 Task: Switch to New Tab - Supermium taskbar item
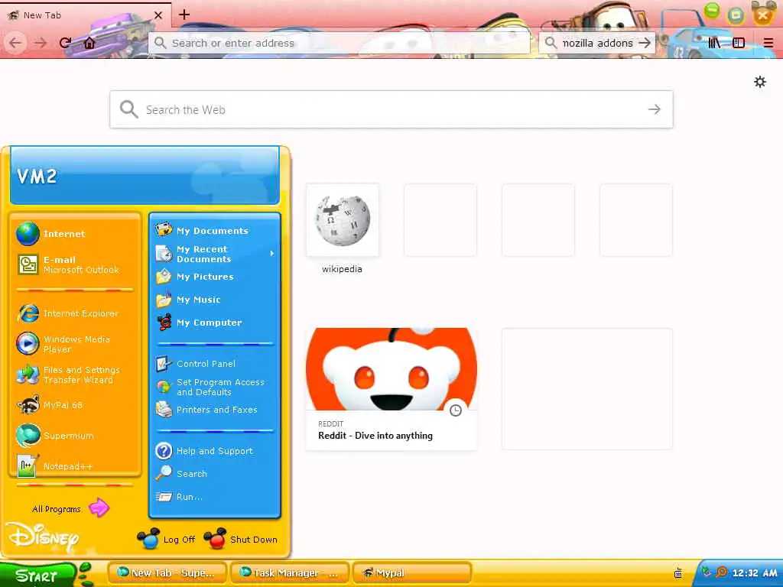click(167, 573)
